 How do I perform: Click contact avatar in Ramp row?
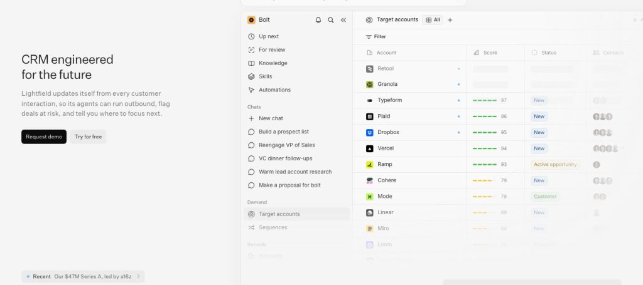[597, 164]
